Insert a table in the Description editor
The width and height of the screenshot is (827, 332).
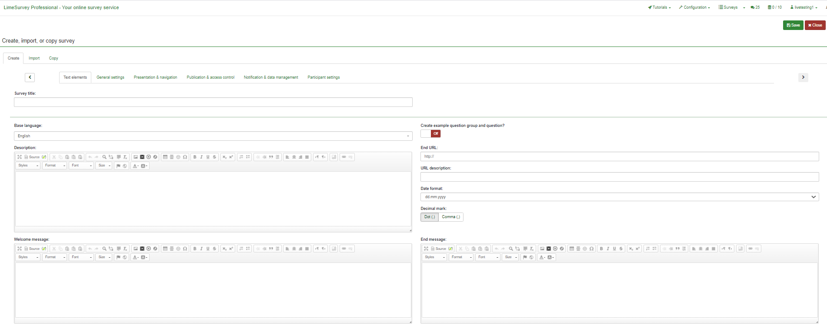pos(165,157)
